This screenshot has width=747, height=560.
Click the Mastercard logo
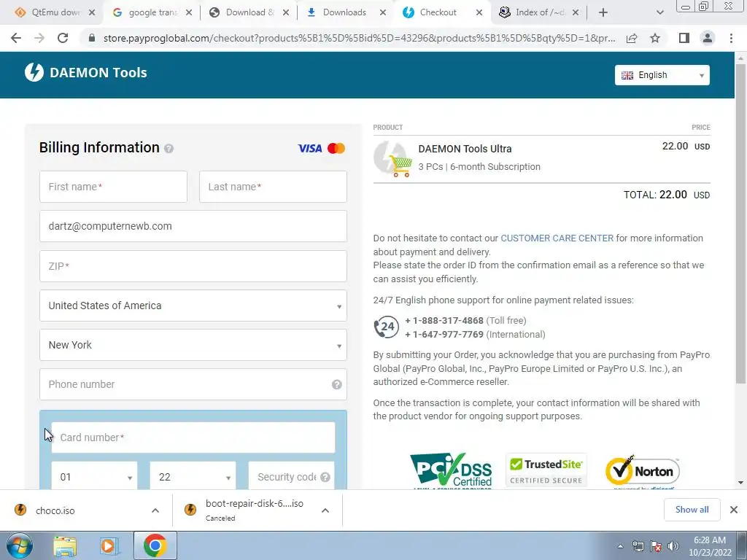336,149
